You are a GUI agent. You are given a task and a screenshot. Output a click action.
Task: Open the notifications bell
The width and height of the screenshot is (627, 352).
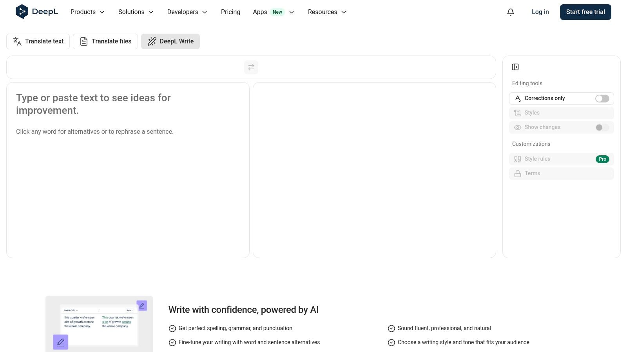(x=510, y=12)
